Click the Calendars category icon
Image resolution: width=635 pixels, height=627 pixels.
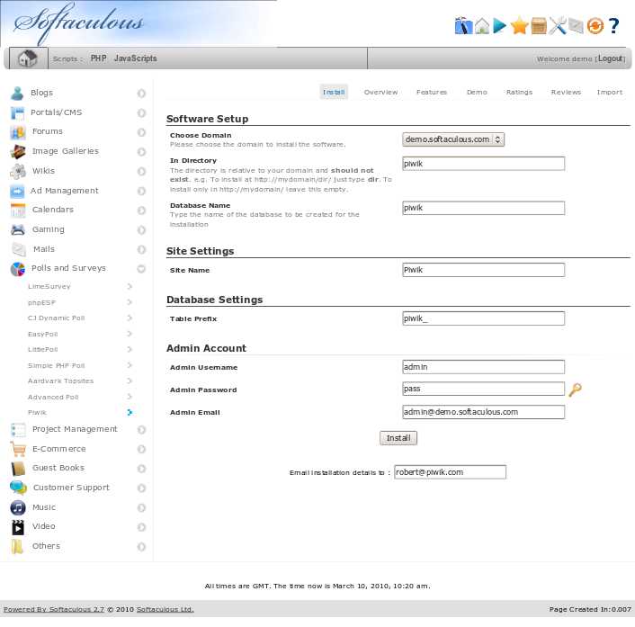[x=18, y=210]
